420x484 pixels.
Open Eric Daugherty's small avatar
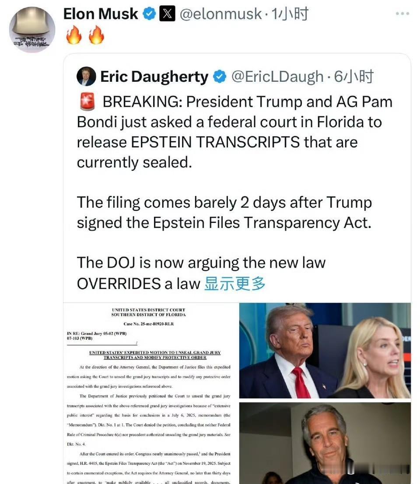86,76
